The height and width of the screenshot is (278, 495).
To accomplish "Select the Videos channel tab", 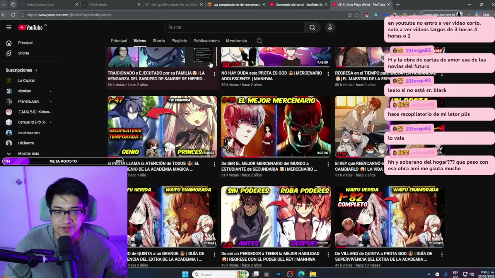I will click(x=140, y=41).
